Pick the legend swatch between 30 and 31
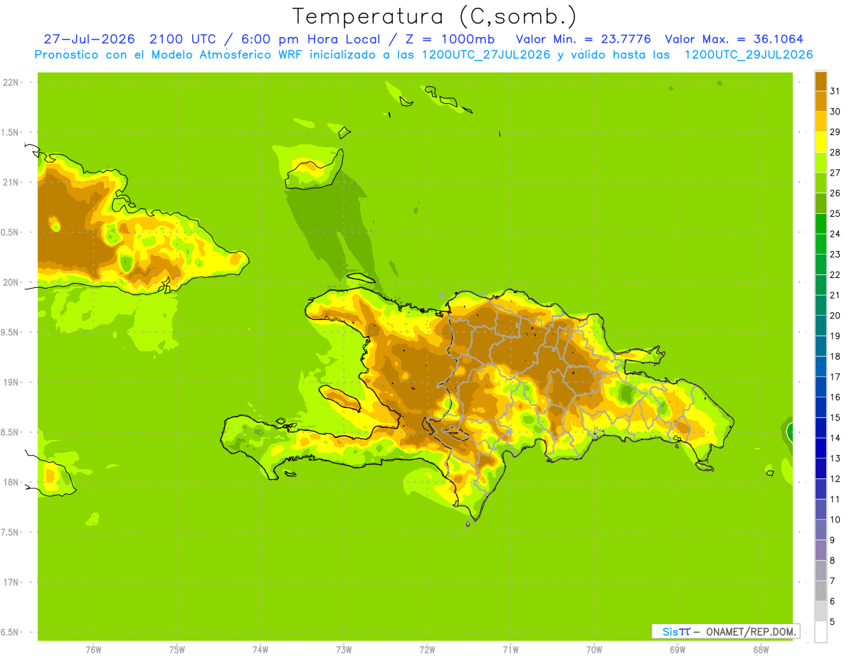 (821, 101)
